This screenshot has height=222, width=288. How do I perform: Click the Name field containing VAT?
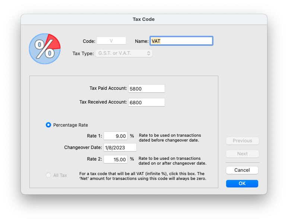click(x=181, y=41)
